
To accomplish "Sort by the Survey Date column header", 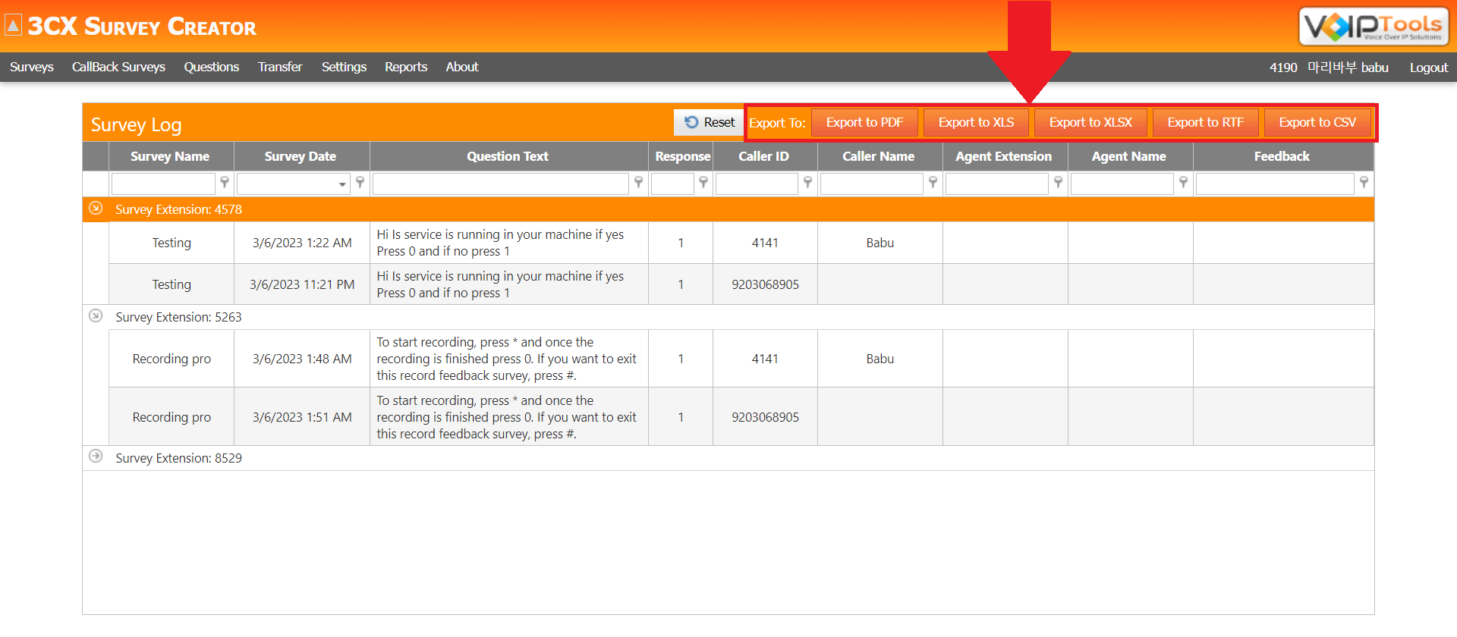I will click(301, 156).
